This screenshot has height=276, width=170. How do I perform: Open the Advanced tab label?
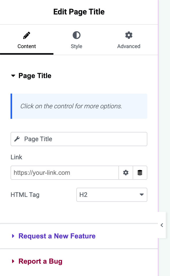coord(129,46)
